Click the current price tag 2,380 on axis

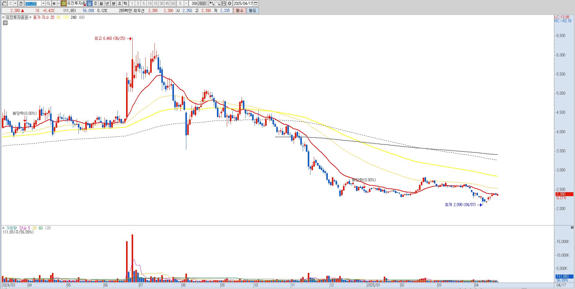point(564,194)
